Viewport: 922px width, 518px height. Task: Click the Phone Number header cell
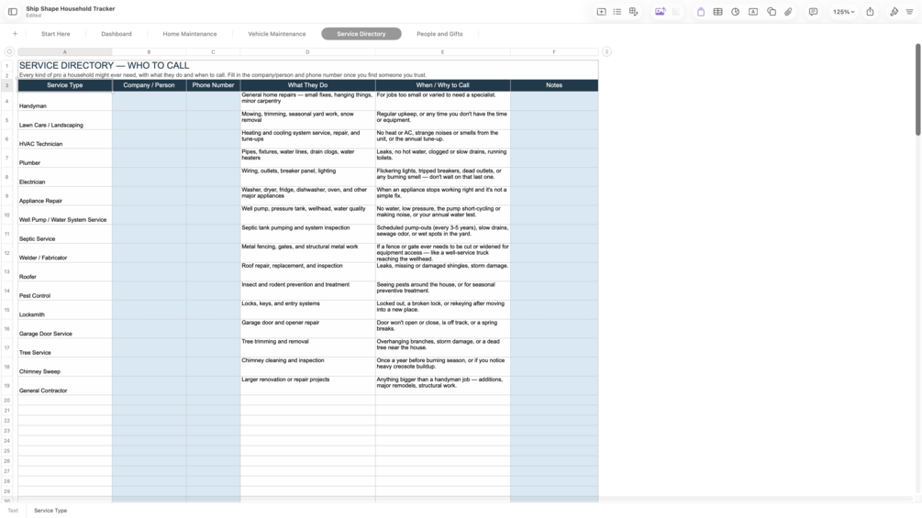213,86
